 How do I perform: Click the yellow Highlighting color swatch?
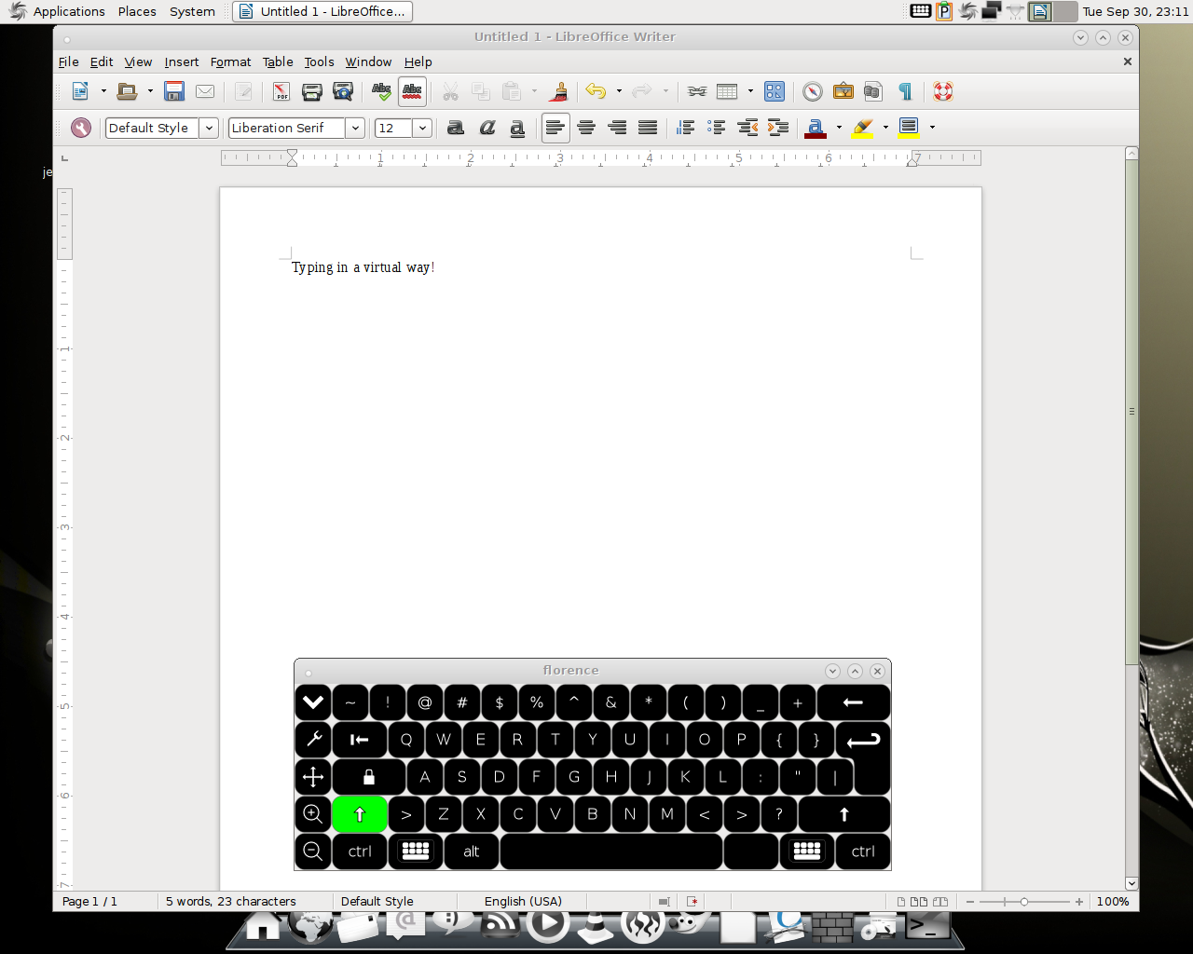tap(863, 128)
